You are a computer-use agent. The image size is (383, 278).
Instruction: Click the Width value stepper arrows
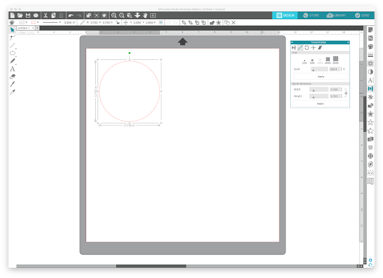(342, 89)
